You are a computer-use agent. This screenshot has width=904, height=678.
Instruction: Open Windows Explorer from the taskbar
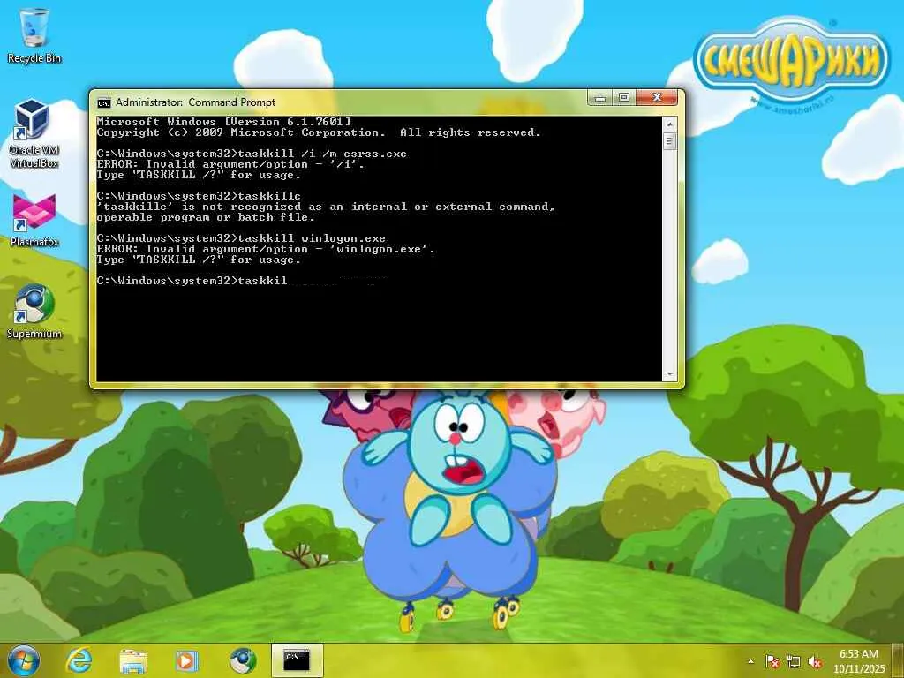pos(133,660)
